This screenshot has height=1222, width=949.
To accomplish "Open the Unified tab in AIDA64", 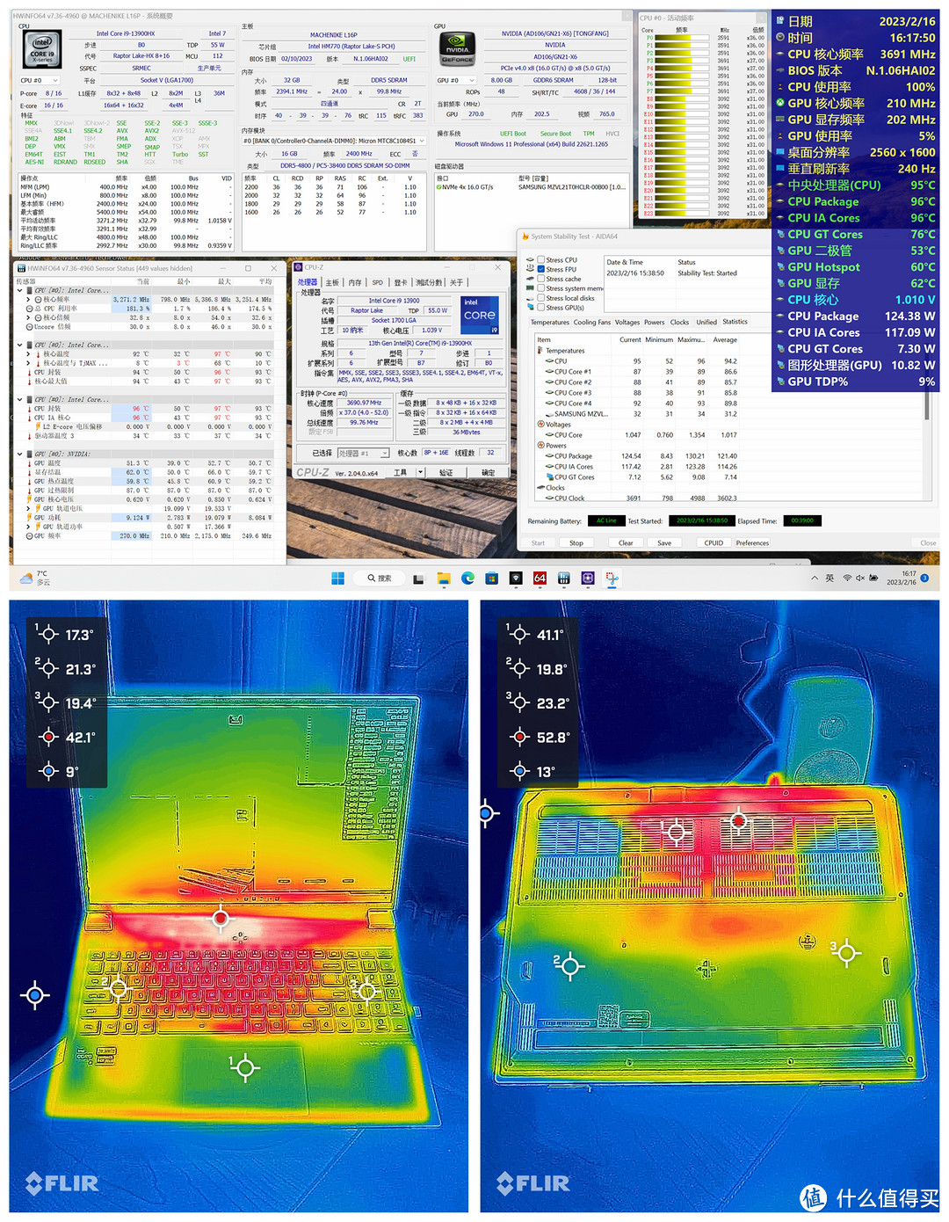I will [706, 323].
